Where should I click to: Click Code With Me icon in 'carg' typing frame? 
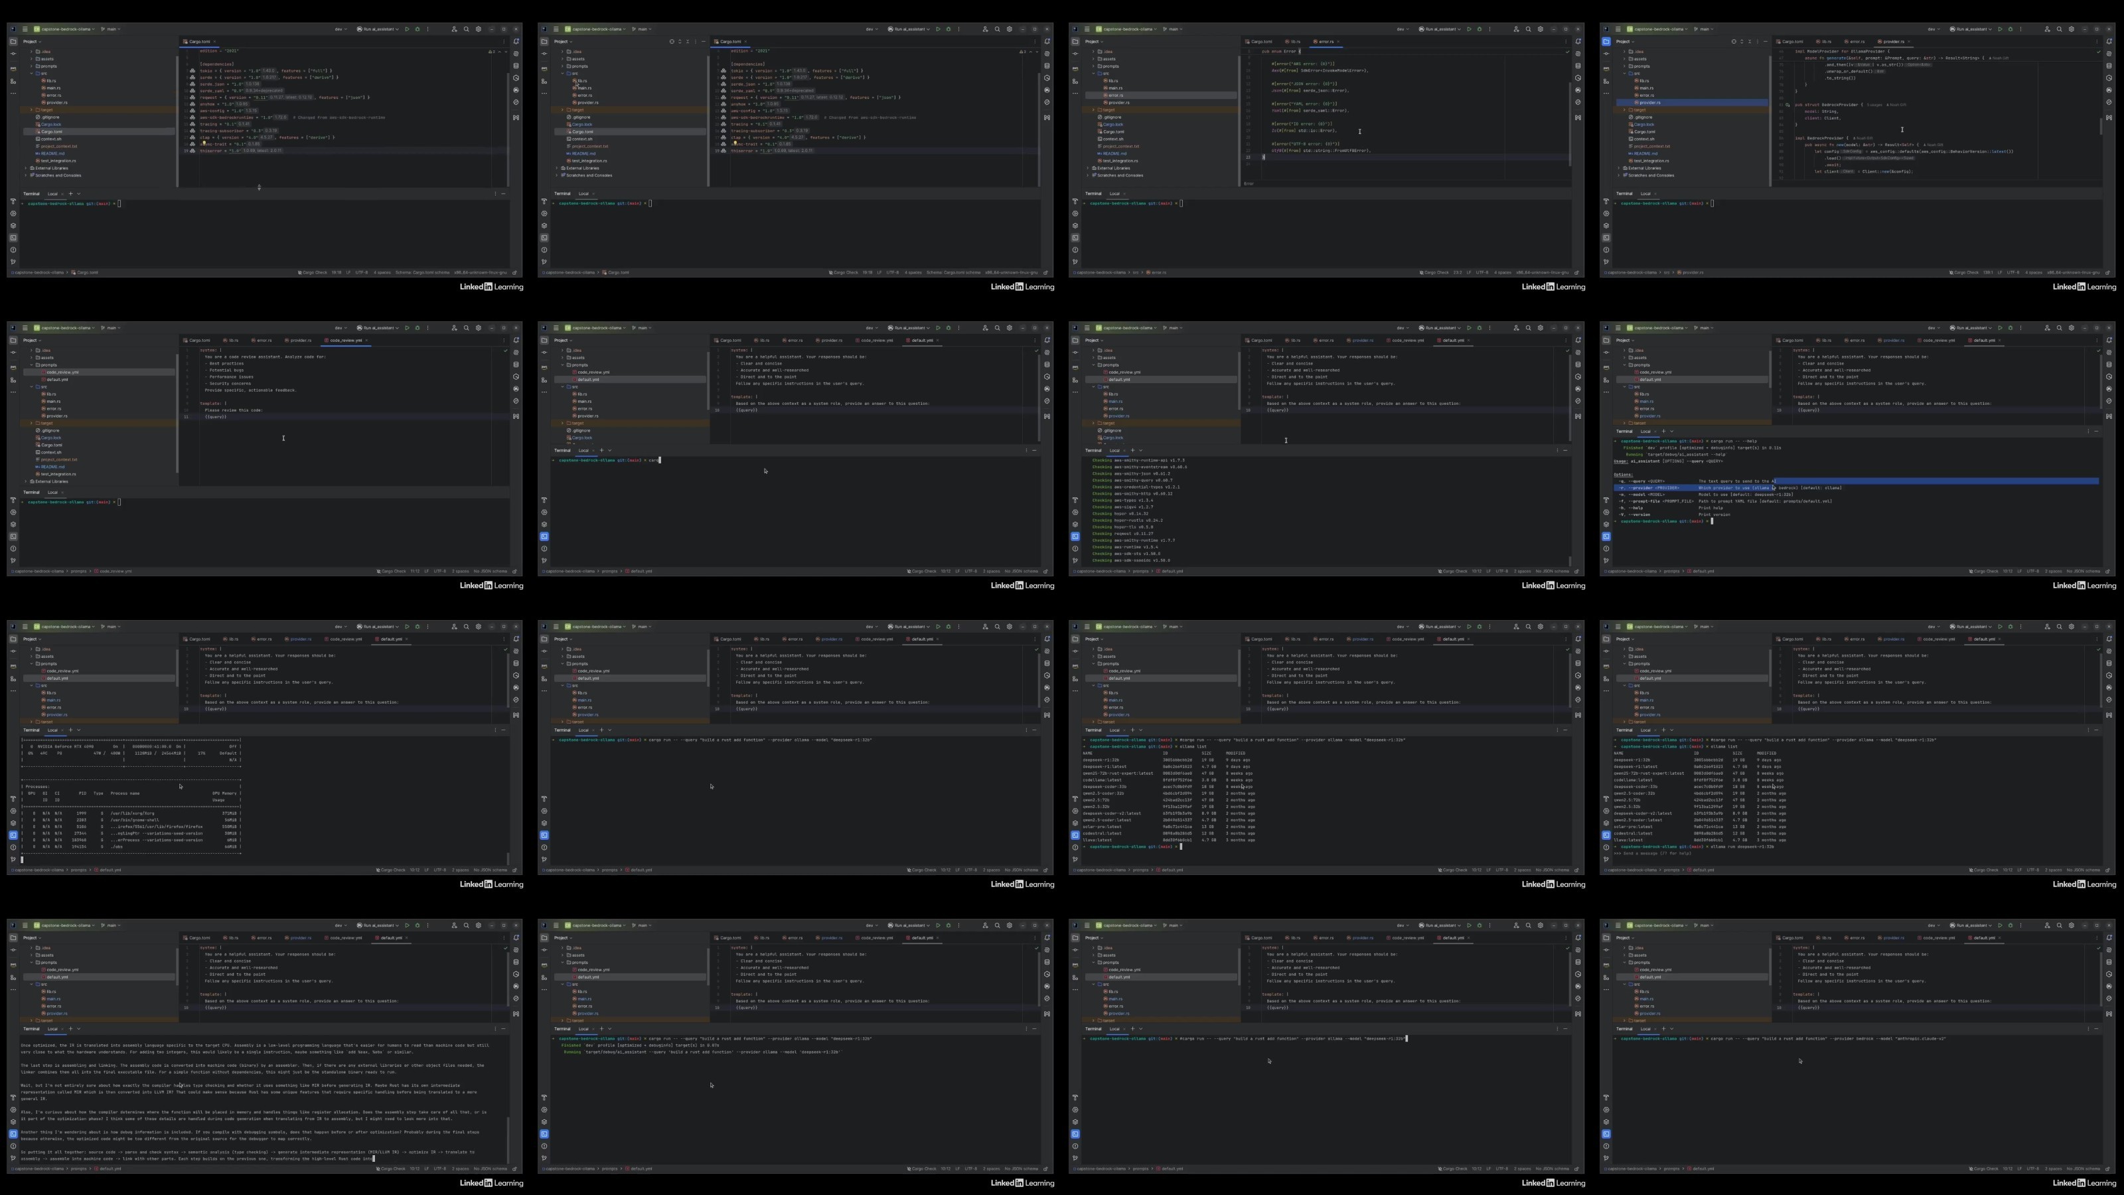click(x=984, y=327)
